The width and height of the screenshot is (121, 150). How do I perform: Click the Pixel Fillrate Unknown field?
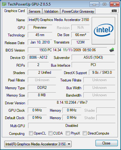tap(42, 80)
